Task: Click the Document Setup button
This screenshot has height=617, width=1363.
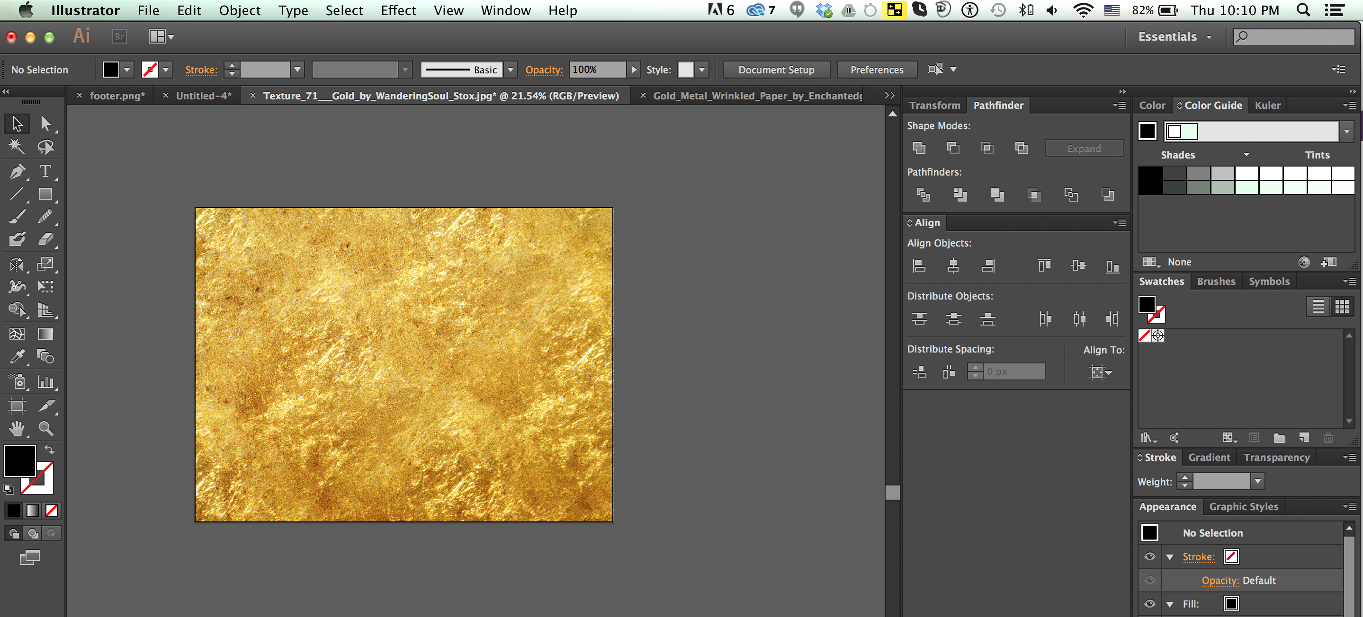Action: coord(776,69)
